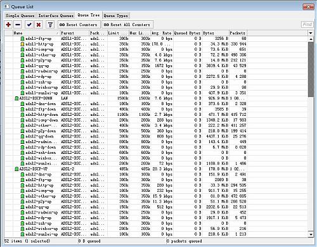Open the column chooser dropdown arrow
317x247 pixels.
click(x=311, y=33)
